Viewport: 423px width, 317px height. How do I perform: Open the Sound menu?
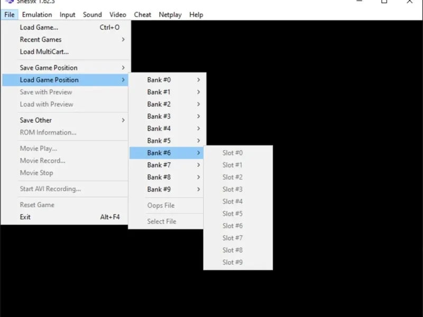click(92, 15)
